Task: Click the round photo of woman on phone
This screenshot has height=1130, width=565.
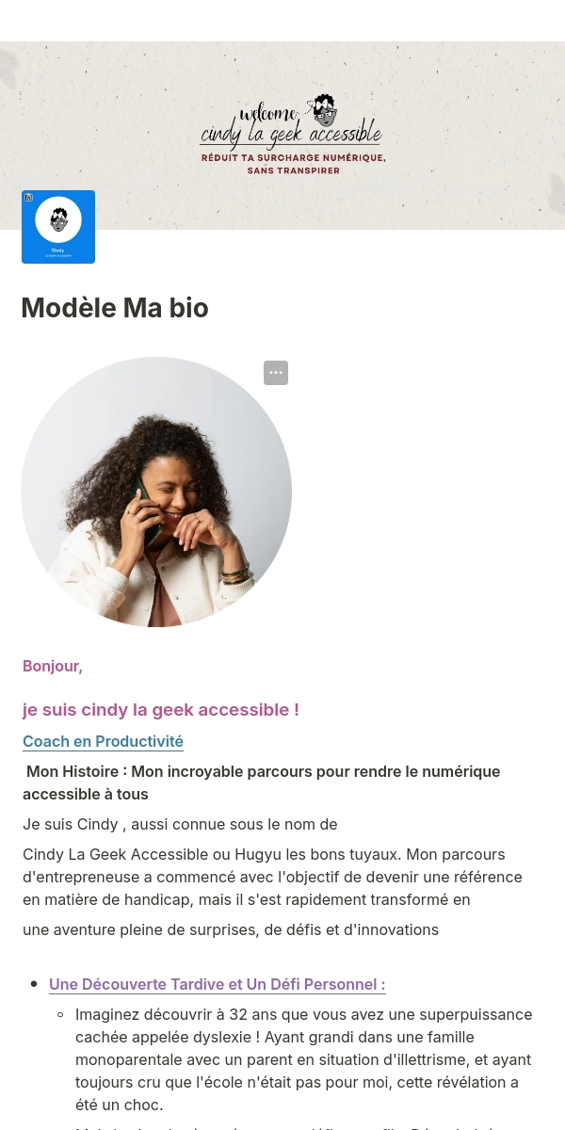Action: pos(156,492)
